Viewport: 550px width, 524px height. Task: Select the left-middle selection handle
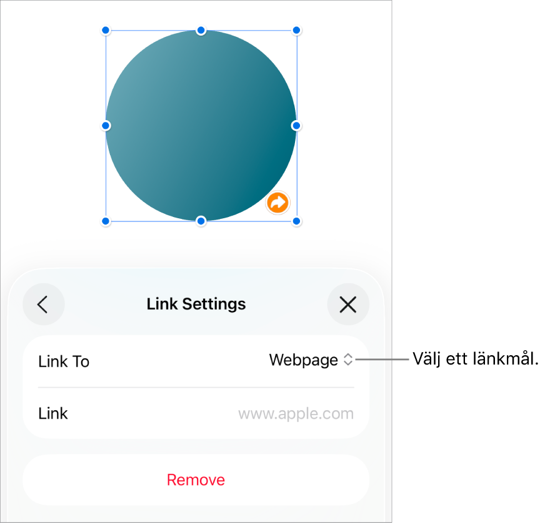click(106, 126)
